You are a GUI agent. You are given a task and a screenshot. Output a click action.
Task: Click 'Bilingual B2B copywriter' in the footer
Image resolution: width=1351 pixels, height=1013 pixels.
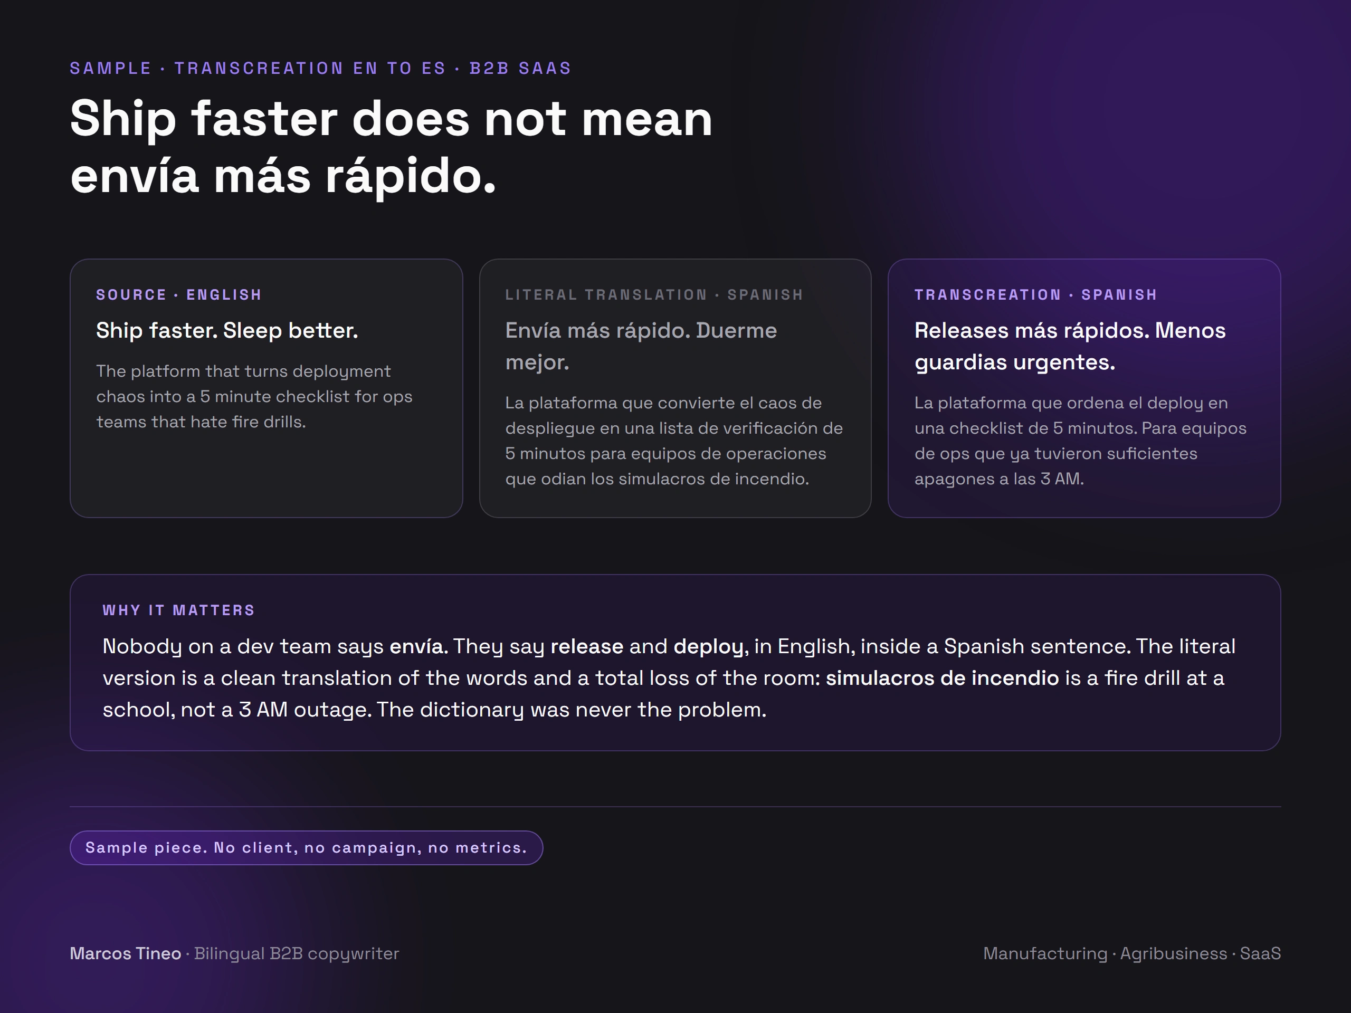click(x=296, y=954)
